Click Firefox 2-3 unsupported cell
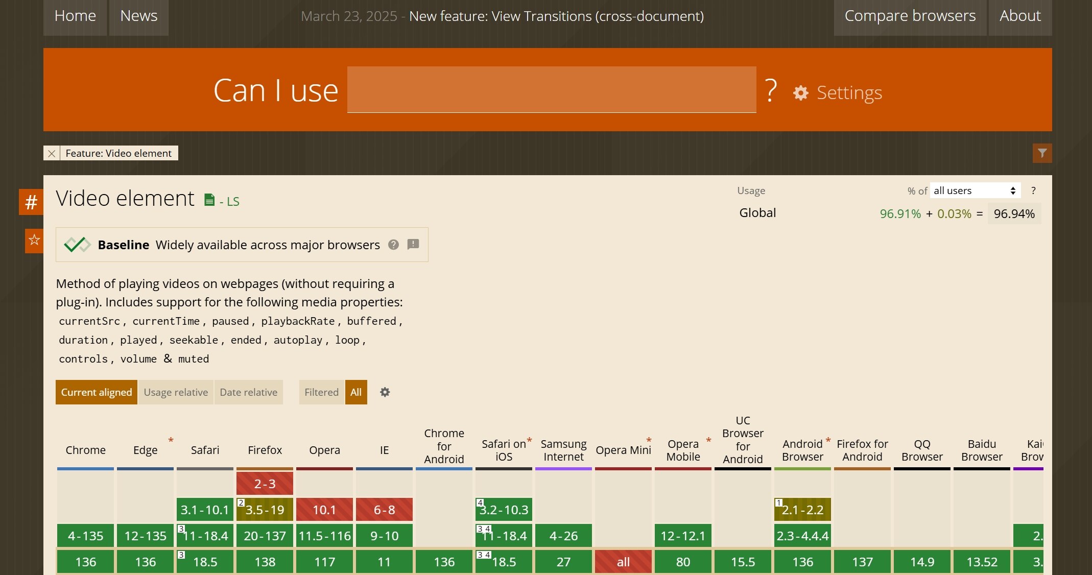 click(x=265, y=484)
